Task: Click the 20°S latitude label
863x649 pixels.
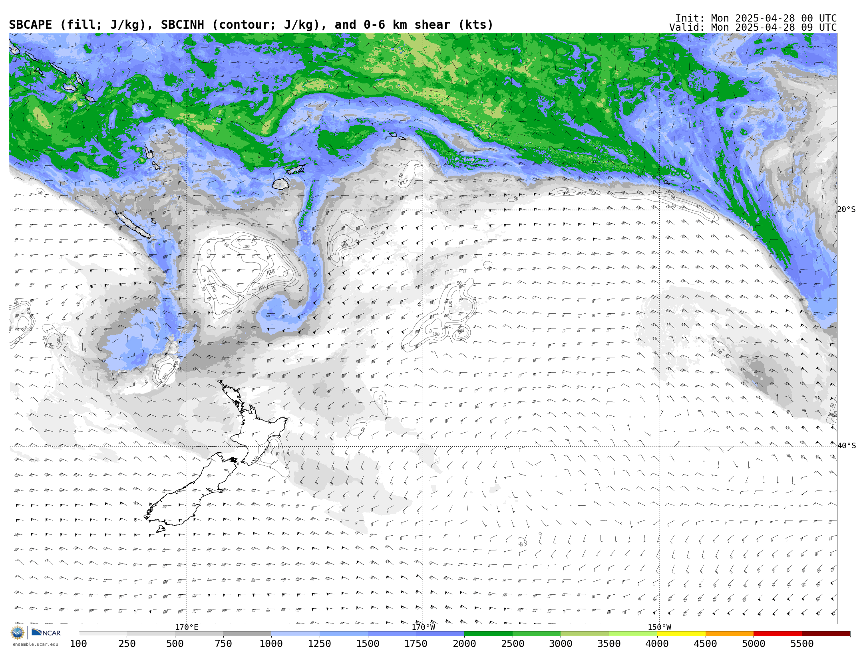Action: coord(846,210)
